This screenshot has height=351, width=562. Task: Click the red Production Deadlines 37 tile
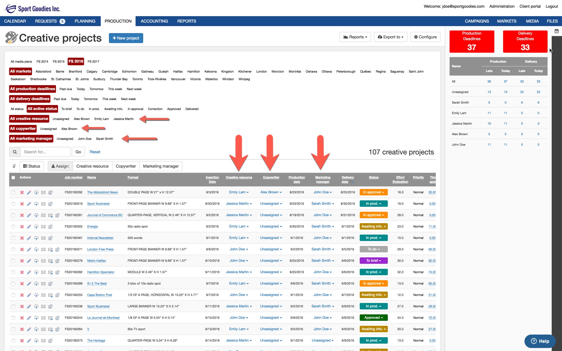click(x=472, y=42)
